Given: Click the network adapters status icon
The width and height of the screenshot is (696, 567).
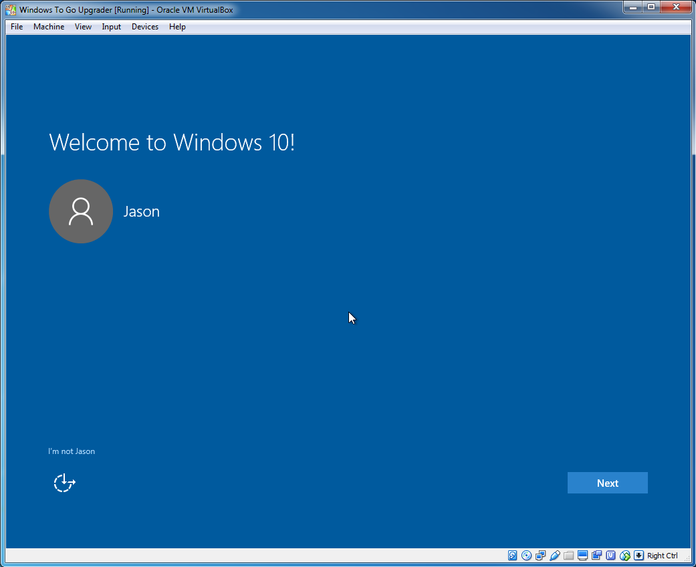Looking at the screenshot, I should (541, 556).
